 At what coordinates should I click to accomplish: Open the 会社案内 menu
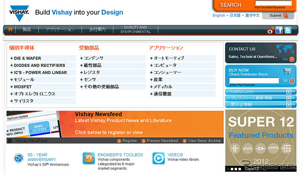[x=97, y=29]
